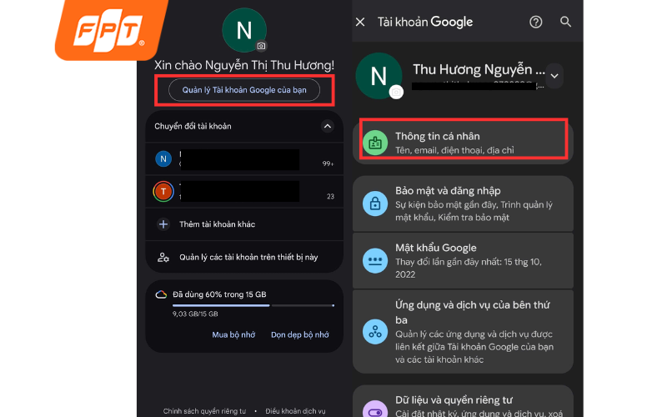Click the cloud storage icon
The image size is (667, 417).
click(161, 294)
